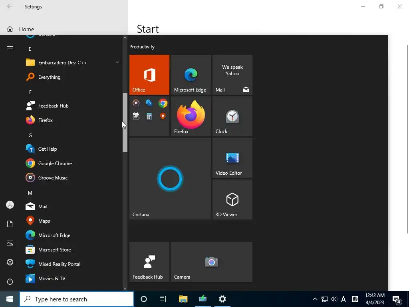The height and width of the screenshot is (307, 409).
Task: Jump to letter E section header
Action: [x=30, y=49]
